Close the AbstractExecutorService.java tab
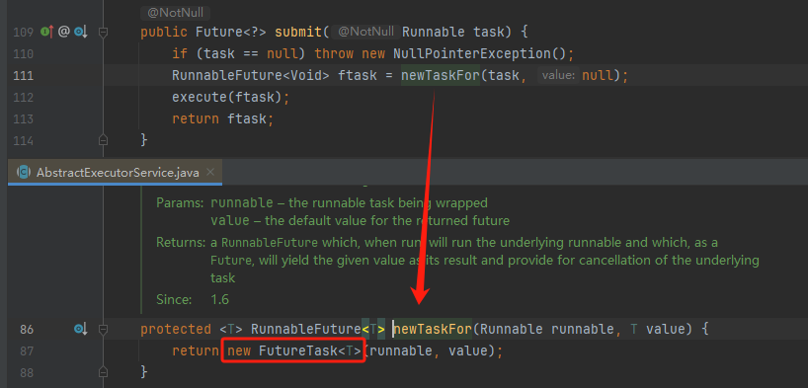 click(209, 172)
